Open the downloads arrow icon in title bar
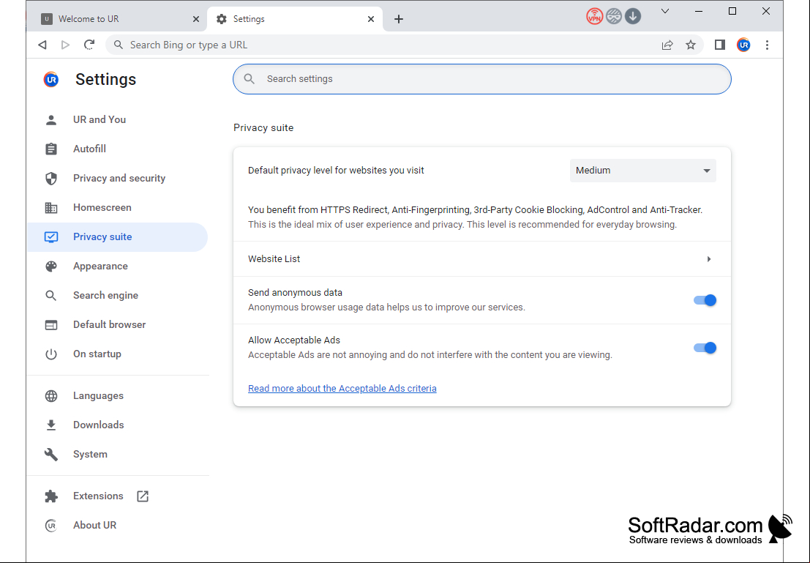 click(x=633, y=17)
